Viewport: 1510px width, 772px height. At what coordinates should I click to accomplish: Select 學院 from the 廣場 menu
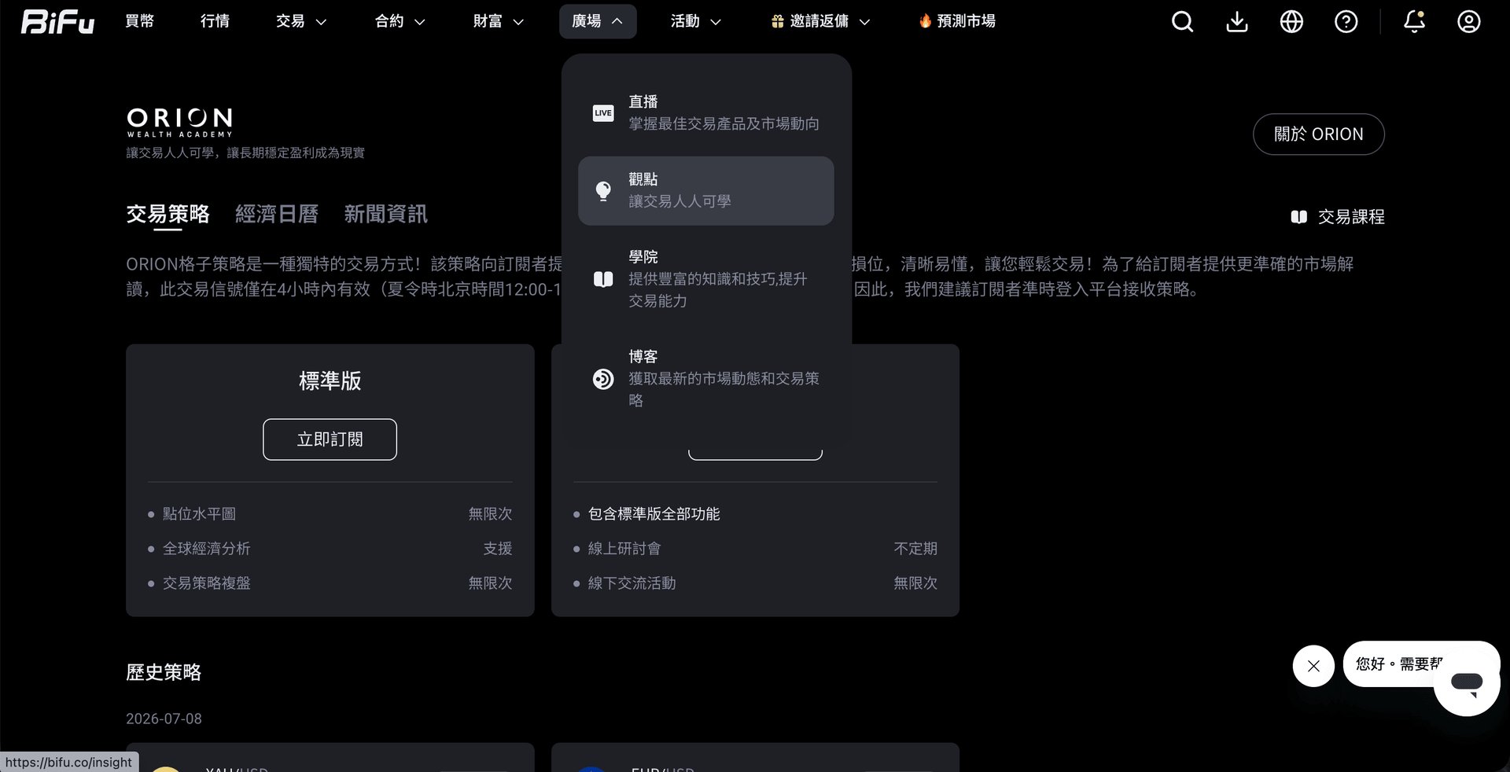click(706, 279)
